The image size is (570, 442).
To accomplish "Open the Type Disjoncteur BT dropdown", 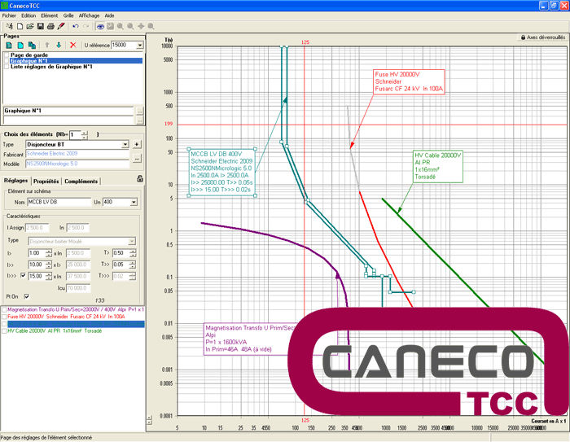I will click(x=125, y=145).
